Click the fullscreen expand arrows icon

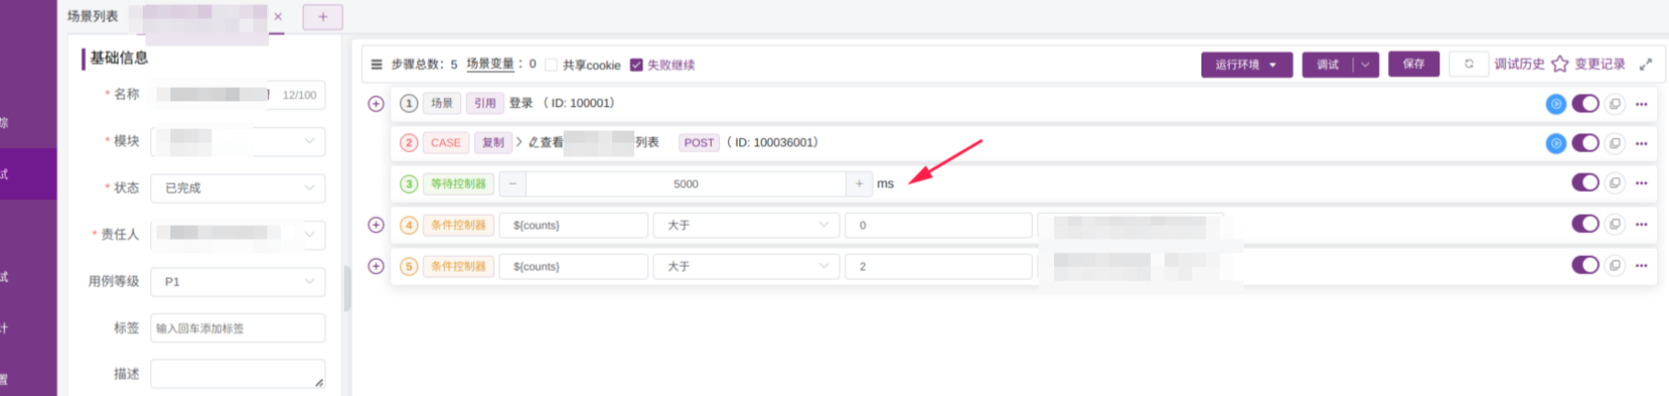(1645, 64)
